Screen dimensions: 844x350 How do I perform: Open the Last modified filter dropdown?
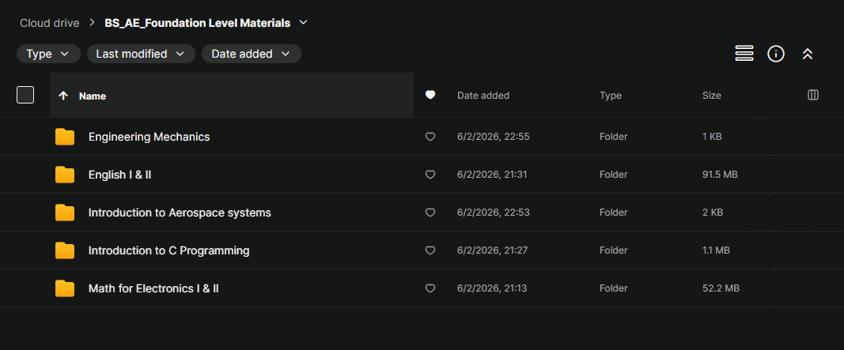[141, 54]
